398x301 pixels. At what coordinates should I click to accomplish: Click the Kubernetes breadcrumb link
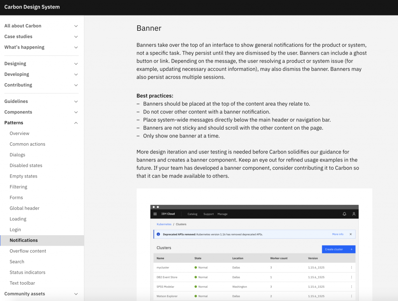[x=164, y=224]
